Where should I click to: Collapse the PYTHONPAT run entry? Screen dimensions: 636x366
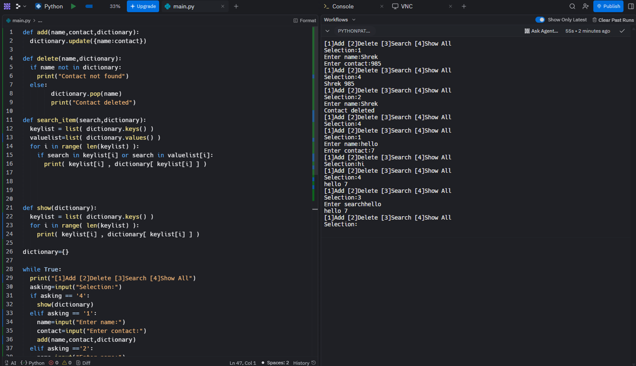328,31
